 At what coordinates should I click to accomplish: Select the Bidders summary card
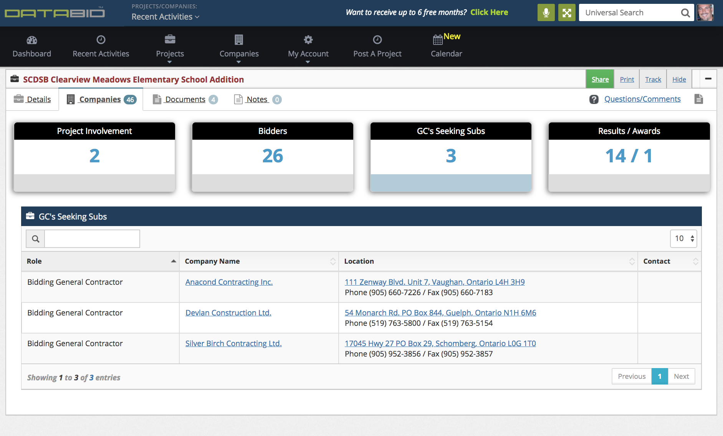click(273, 157)
